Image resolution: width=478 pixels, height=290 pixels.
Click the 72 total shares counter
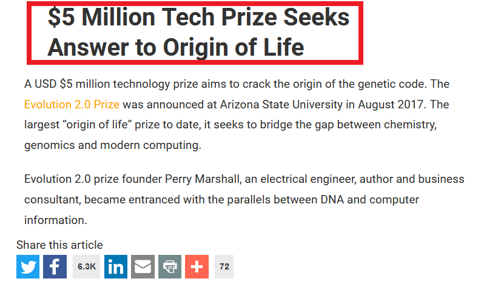(x=224, y=266)
